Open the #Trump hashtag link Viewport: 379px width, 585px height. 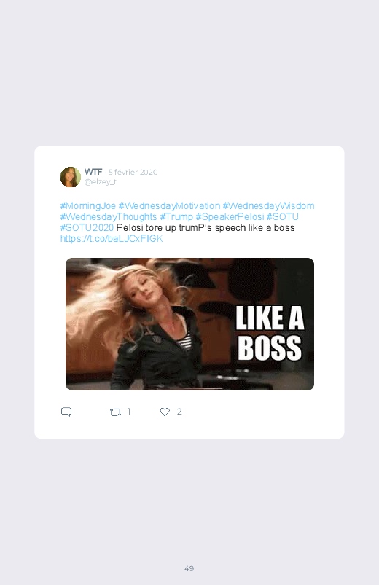coord(176,217)
